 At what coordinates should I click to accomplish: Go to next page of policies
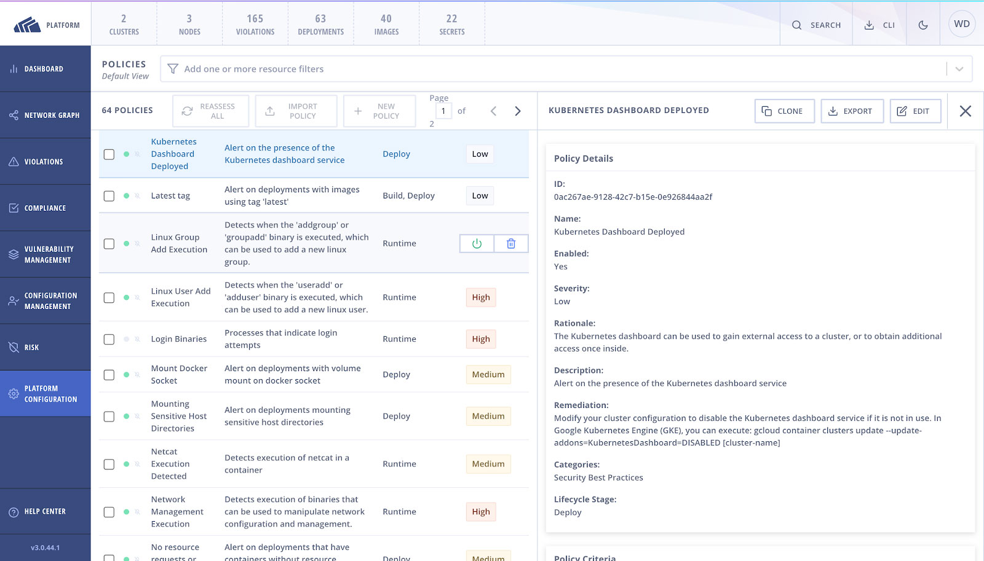(518, 111)
